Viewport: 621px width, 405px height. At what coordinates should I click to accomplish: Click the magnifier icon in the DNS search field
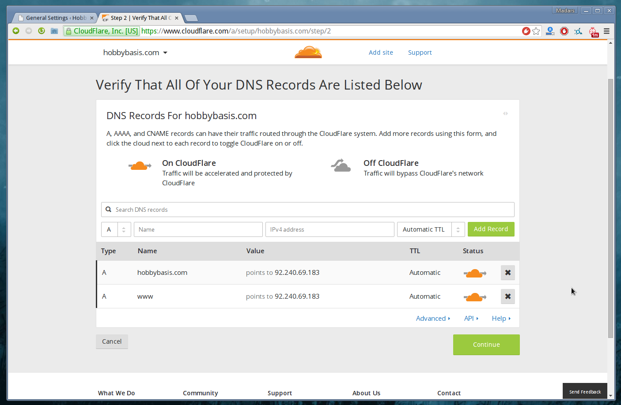pos(108,210)
